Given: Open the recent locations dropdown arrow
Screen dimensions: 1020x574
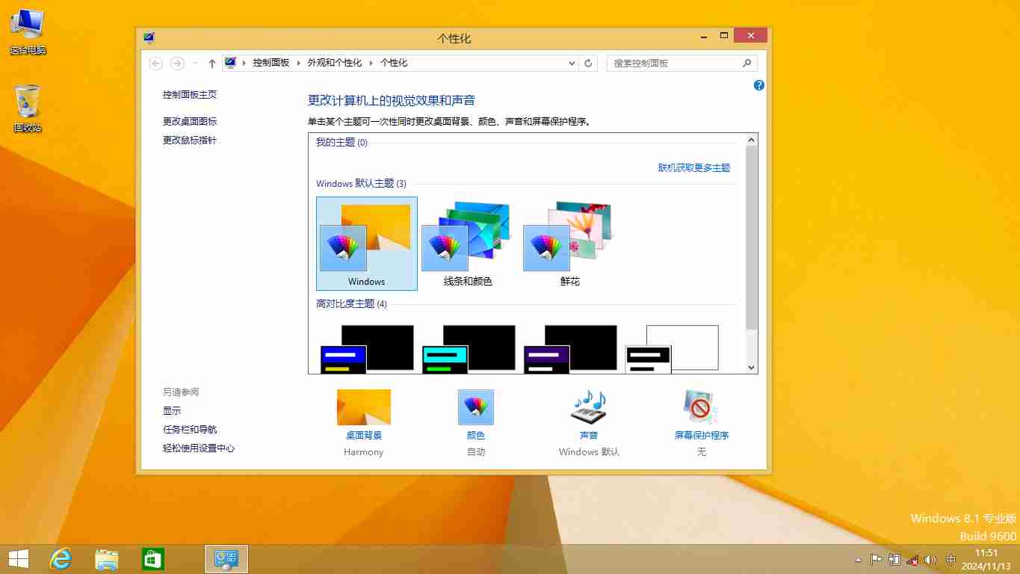Looking at the screenshot, I should coord(195,64).
